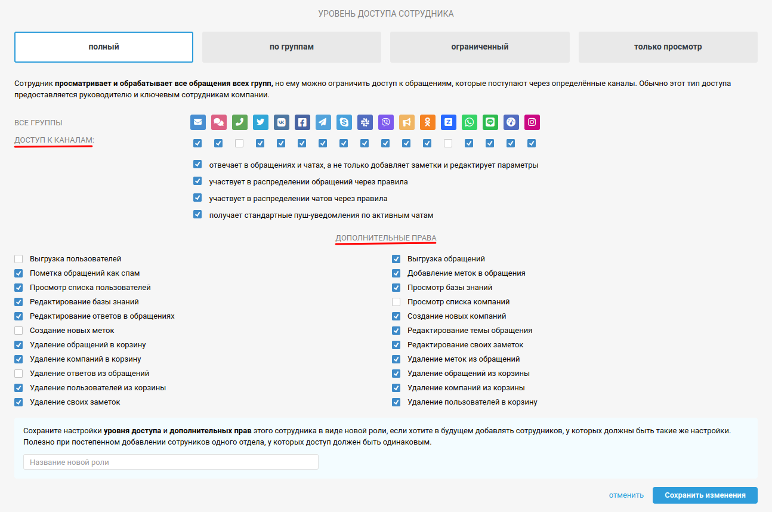Screen dimensions: 772x512
Task: Uncheck 'участвует в распределении чатов через правила'
Action: 197,198
